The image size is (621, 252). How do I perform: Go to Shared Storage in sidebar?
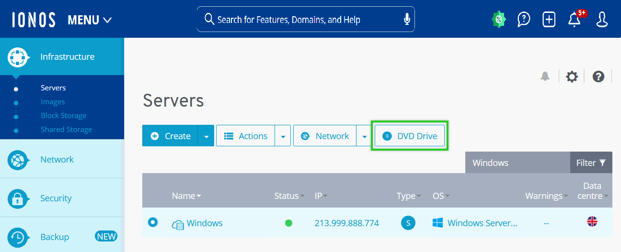tap(66, 130)
